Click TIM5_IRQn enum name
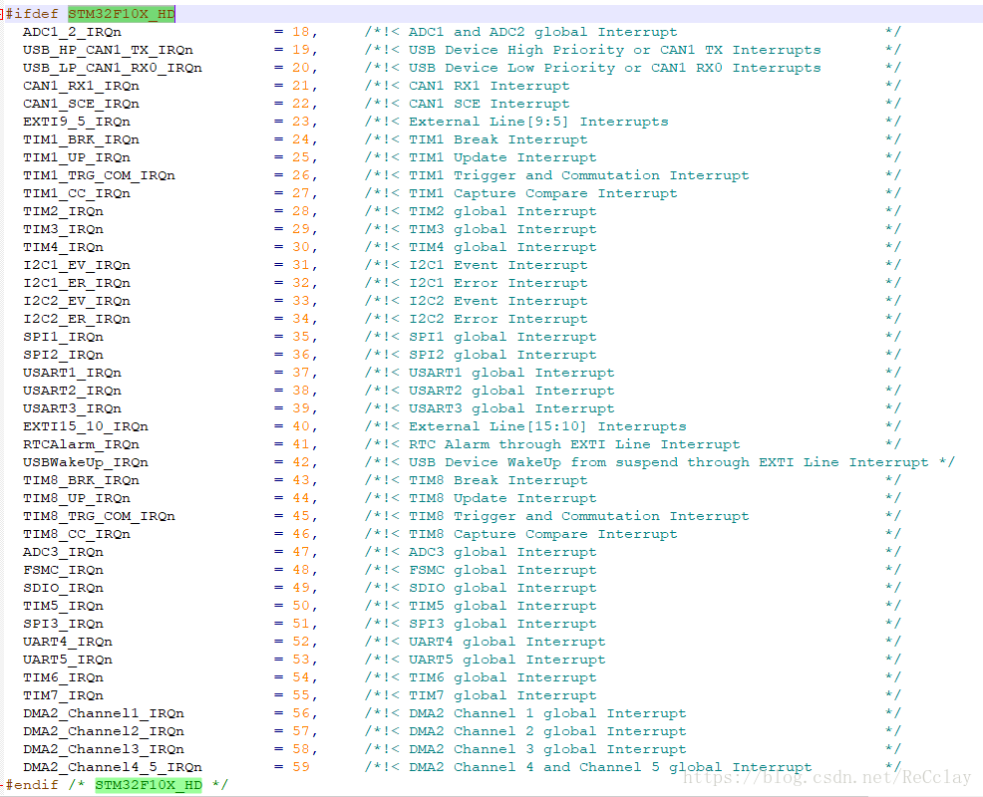The width and height of the screenshot is (983, 797). [x=64, y=606]
